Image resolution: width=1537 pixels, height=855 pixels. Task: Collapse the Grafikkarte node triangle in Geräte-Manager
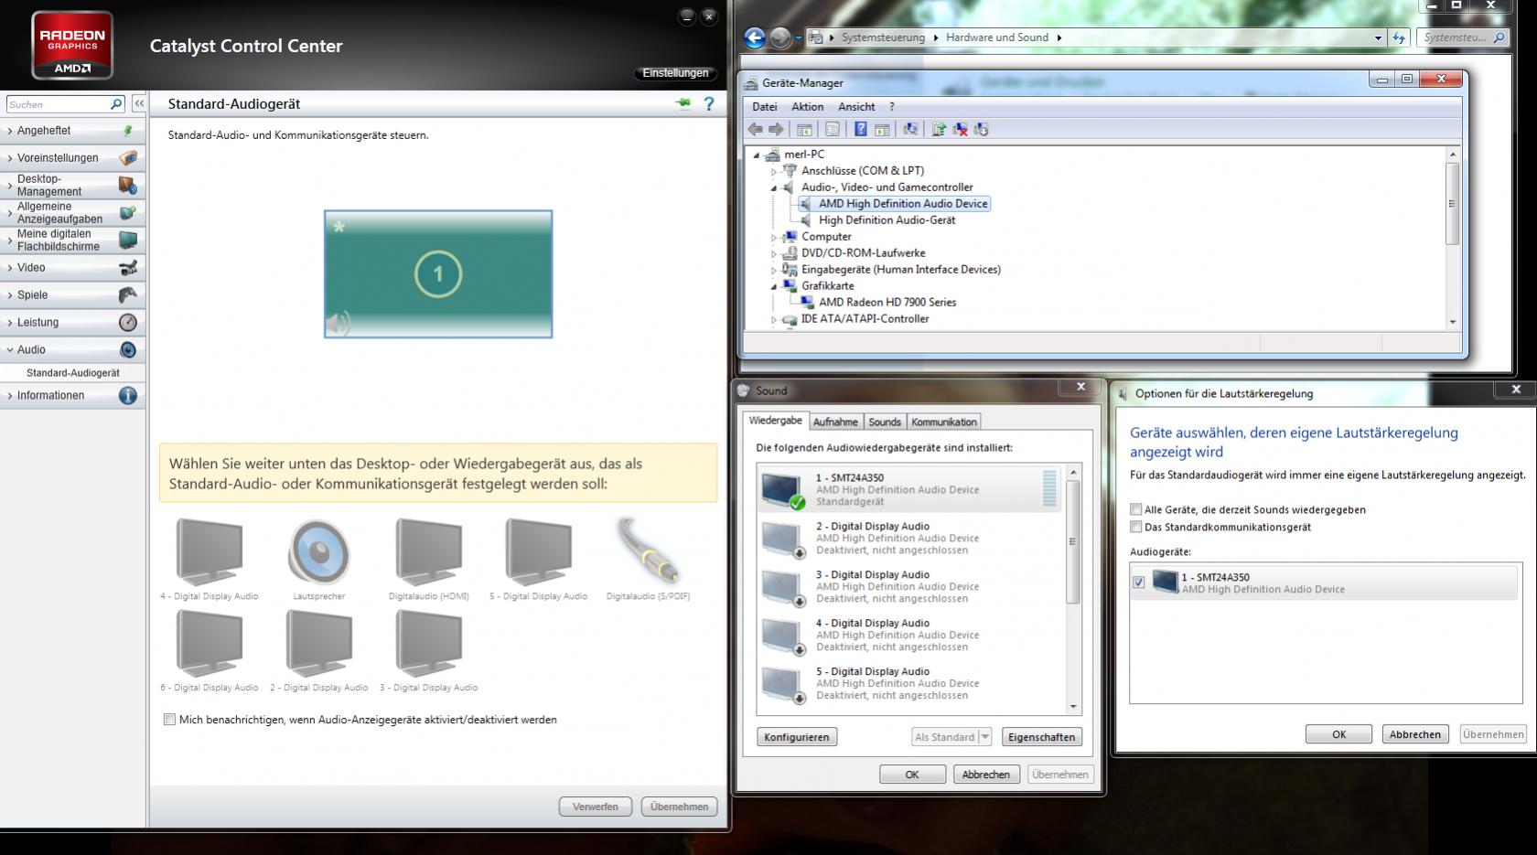click(x=774, y=286)
